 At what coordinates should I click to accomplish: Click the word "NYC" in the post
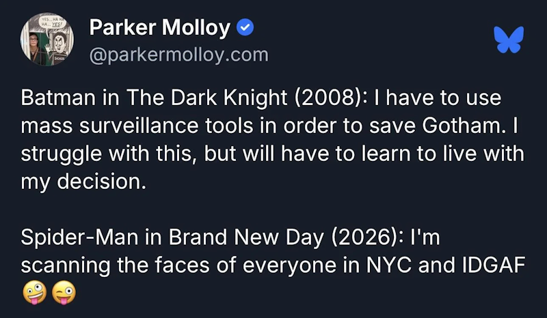389,265
